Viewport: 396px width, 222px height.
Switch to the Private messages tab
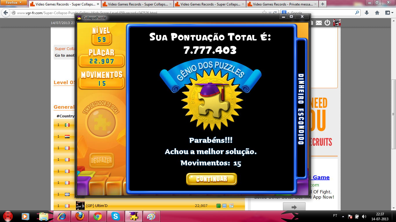pyautogui.click(x=282, y=4)
